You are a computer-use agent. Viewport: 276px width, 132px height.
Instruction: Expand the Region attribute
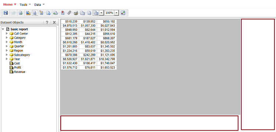tap(7, 50)
